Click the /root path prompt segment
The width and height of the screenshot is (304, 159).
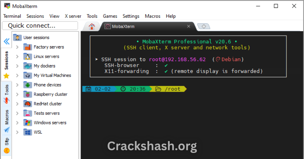coord(168,89)
